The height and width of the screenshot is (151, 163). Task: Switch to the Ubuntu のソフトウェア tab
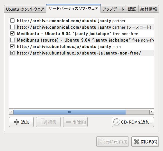(x=25, y=9)
